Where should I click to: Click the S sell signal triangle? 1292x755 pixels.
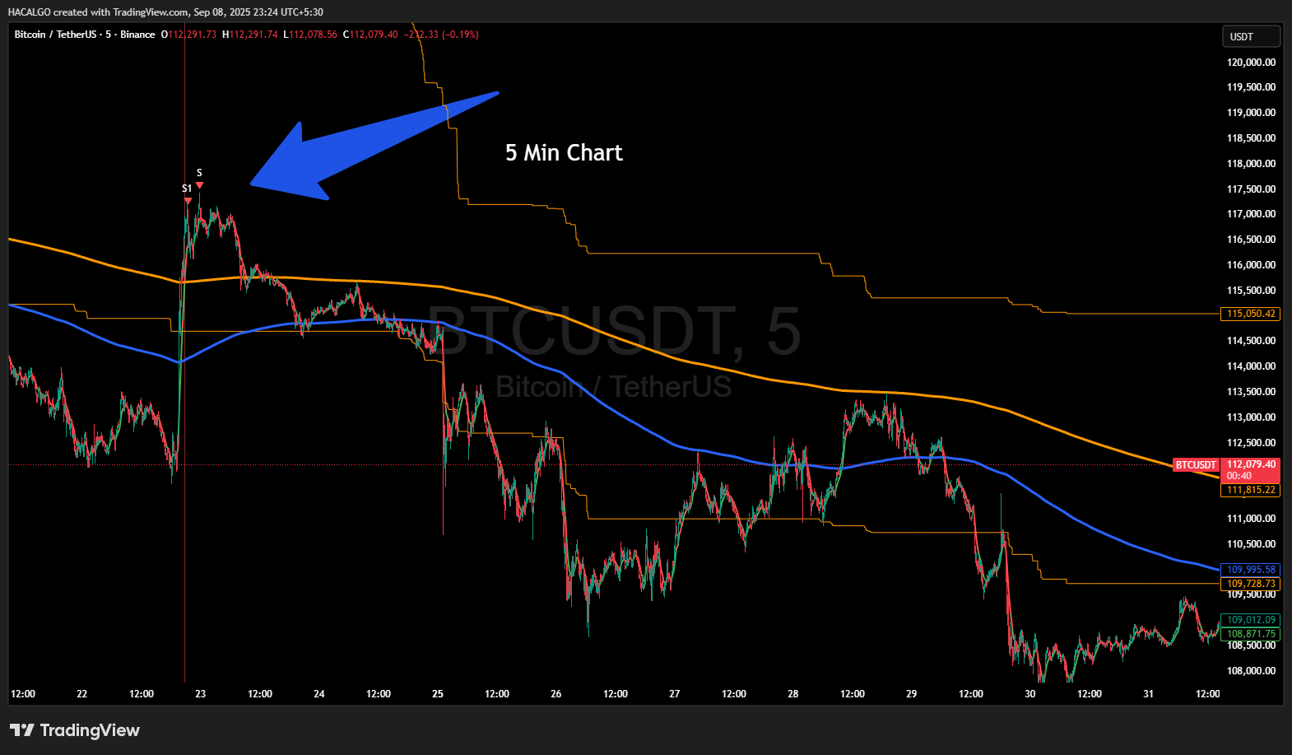tap(199, 184)
